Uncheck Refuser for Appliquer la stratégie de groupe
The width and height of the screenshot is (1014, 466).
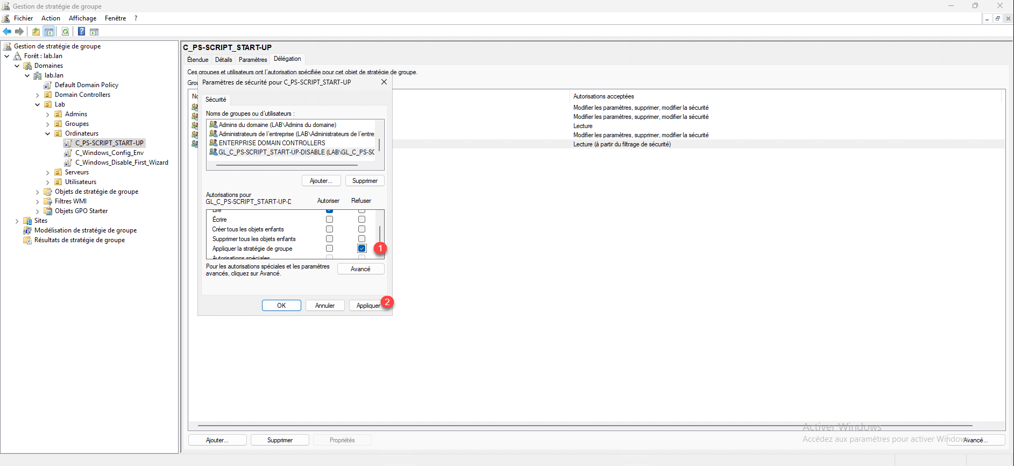(x=361, y=249)
